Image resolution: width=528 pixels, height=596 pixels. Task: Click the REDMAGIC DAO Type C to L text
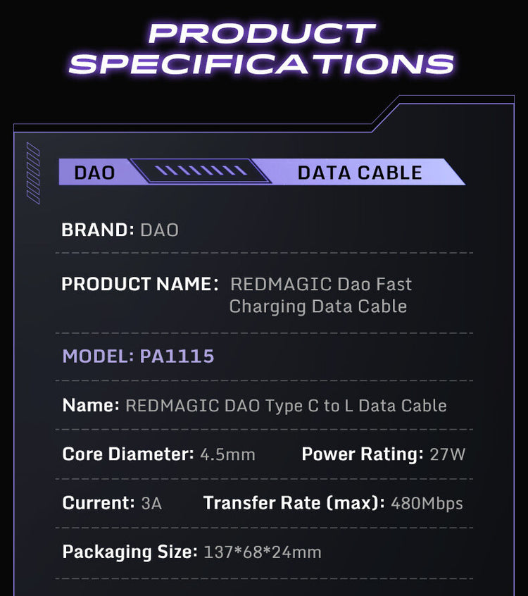(x=286, y=405)
